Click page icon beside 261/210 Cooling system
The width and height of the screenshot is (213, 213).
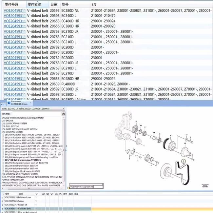point(3,149)
